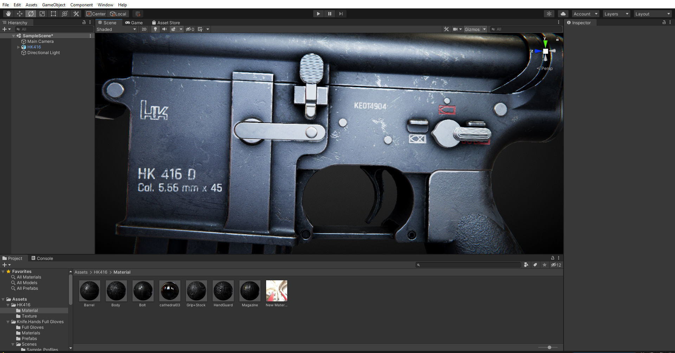This screenshot has height=353, width=675.
Task: Open Hierarchy panel options menu
Action: pos(90,22)
